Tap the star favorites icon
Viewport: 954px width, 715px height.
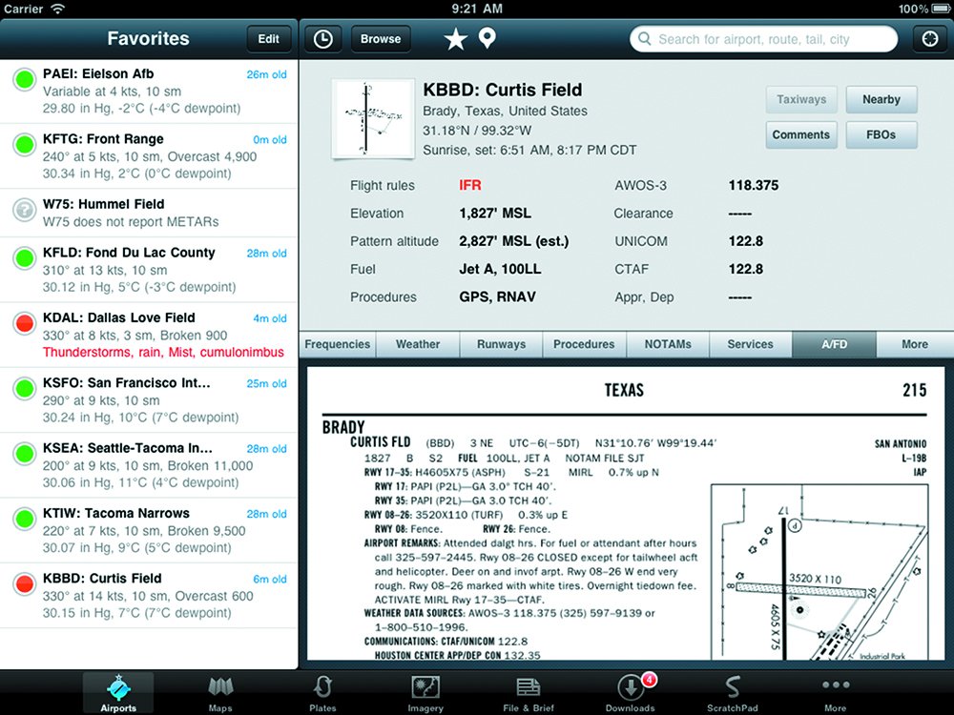coord(455,39)
